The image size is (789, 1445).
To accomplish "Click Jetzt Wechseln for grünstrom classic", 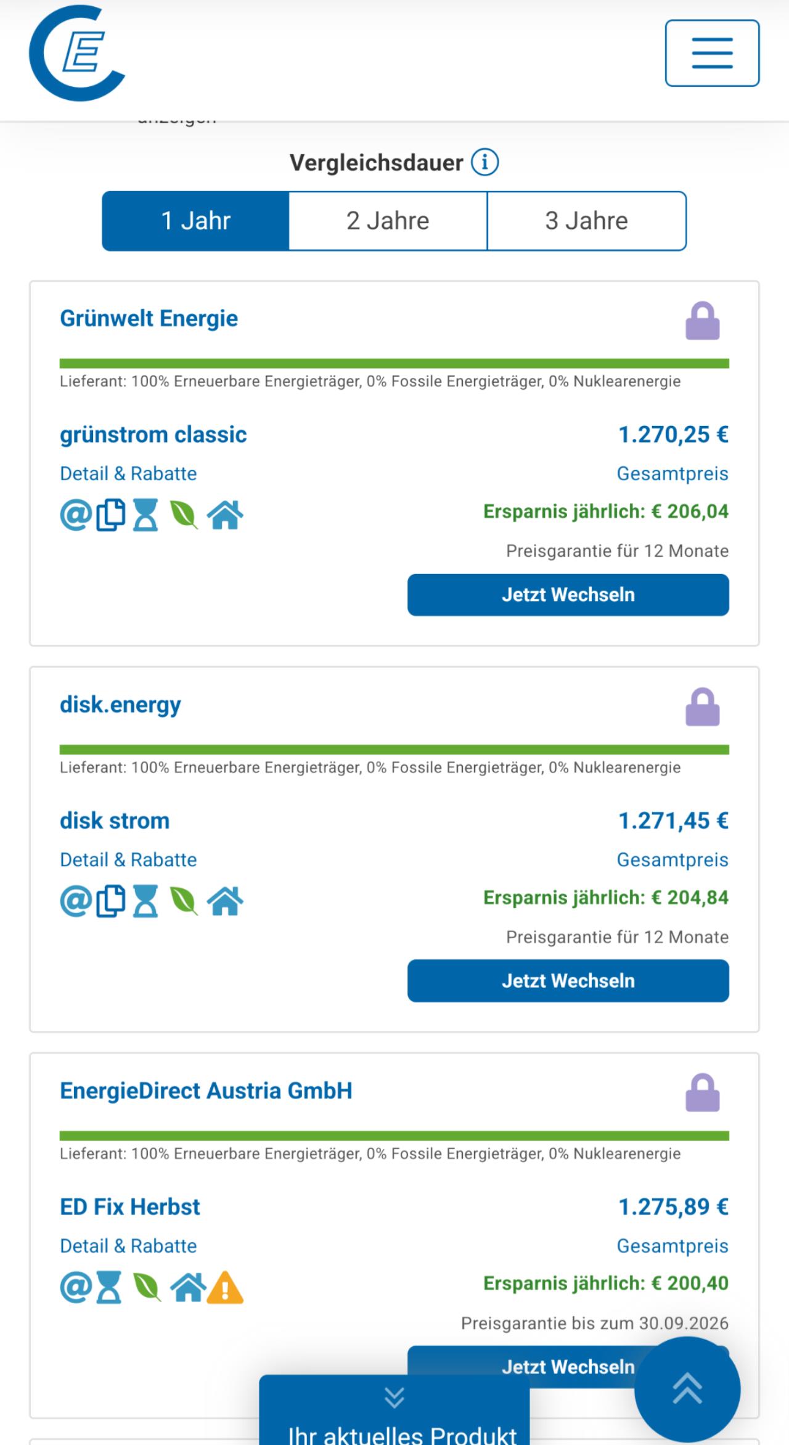I will coord(568,595).
